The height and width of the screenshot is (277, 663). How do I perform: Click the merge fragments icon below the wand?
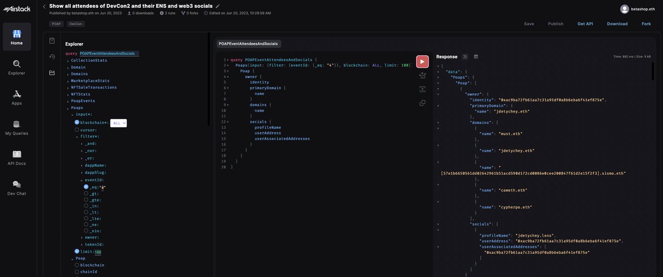[422, 89]
